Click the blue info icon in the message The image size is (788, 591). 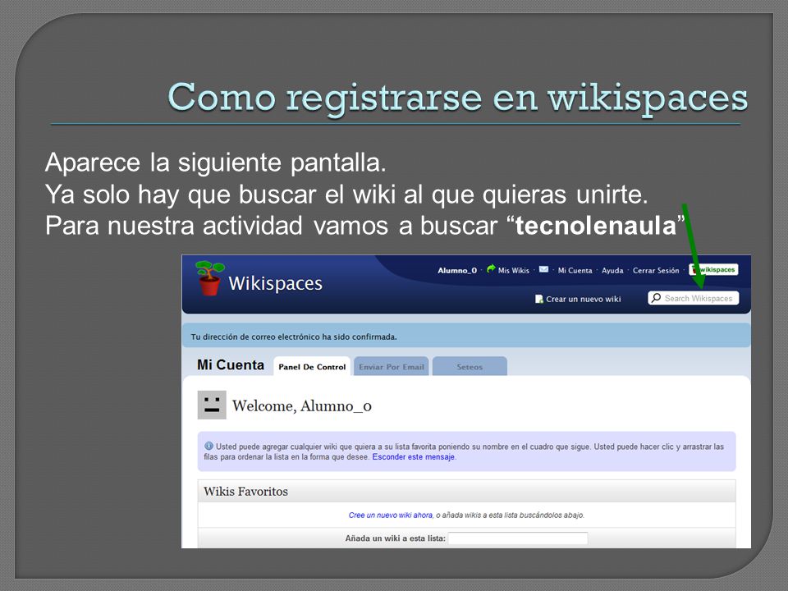coord(208,446)
